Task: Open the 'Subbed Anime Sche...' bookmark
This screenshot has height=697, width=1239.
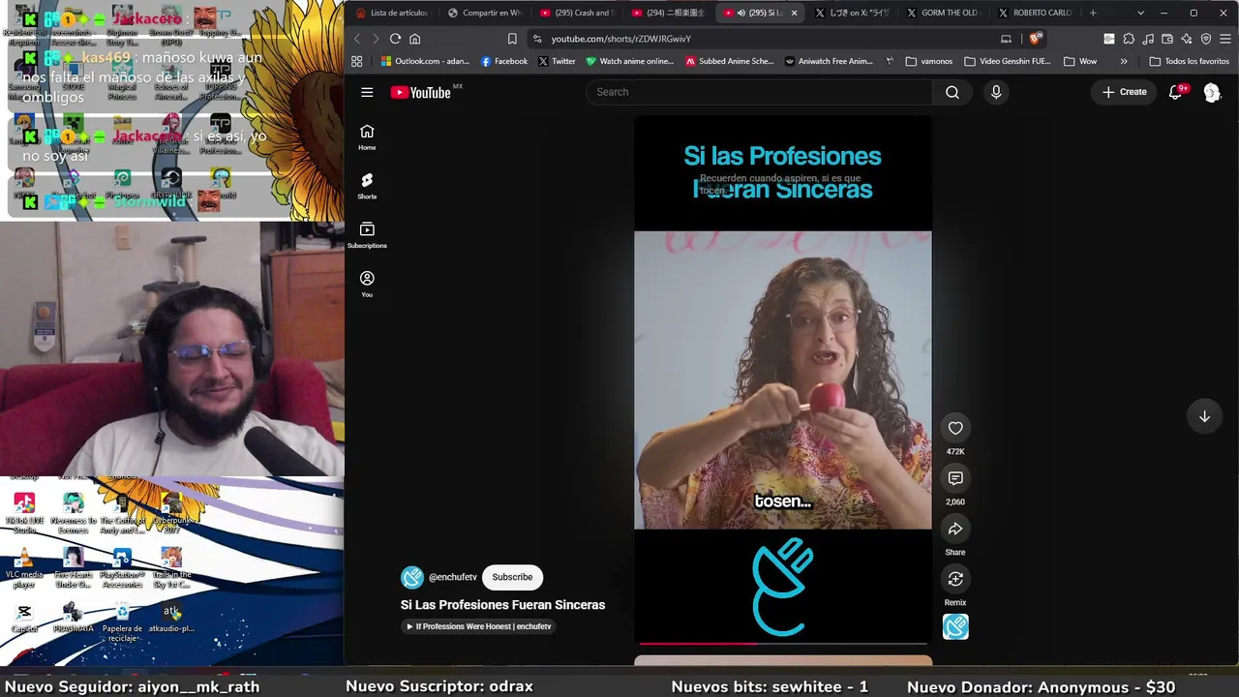Action: (729, 61)
